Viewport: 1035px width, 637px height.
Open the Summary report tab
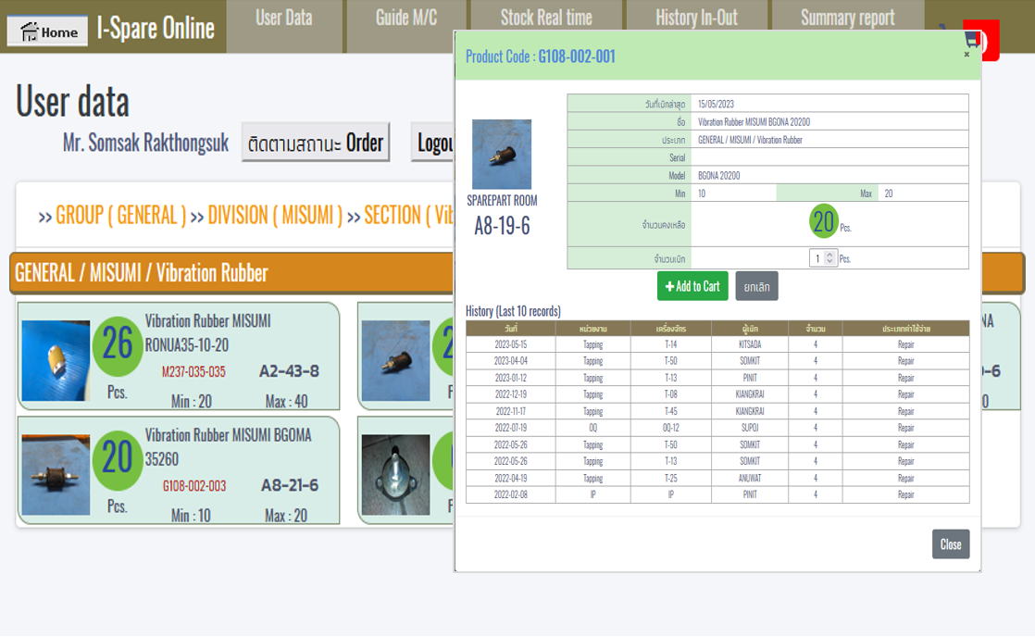pos(846,19)
